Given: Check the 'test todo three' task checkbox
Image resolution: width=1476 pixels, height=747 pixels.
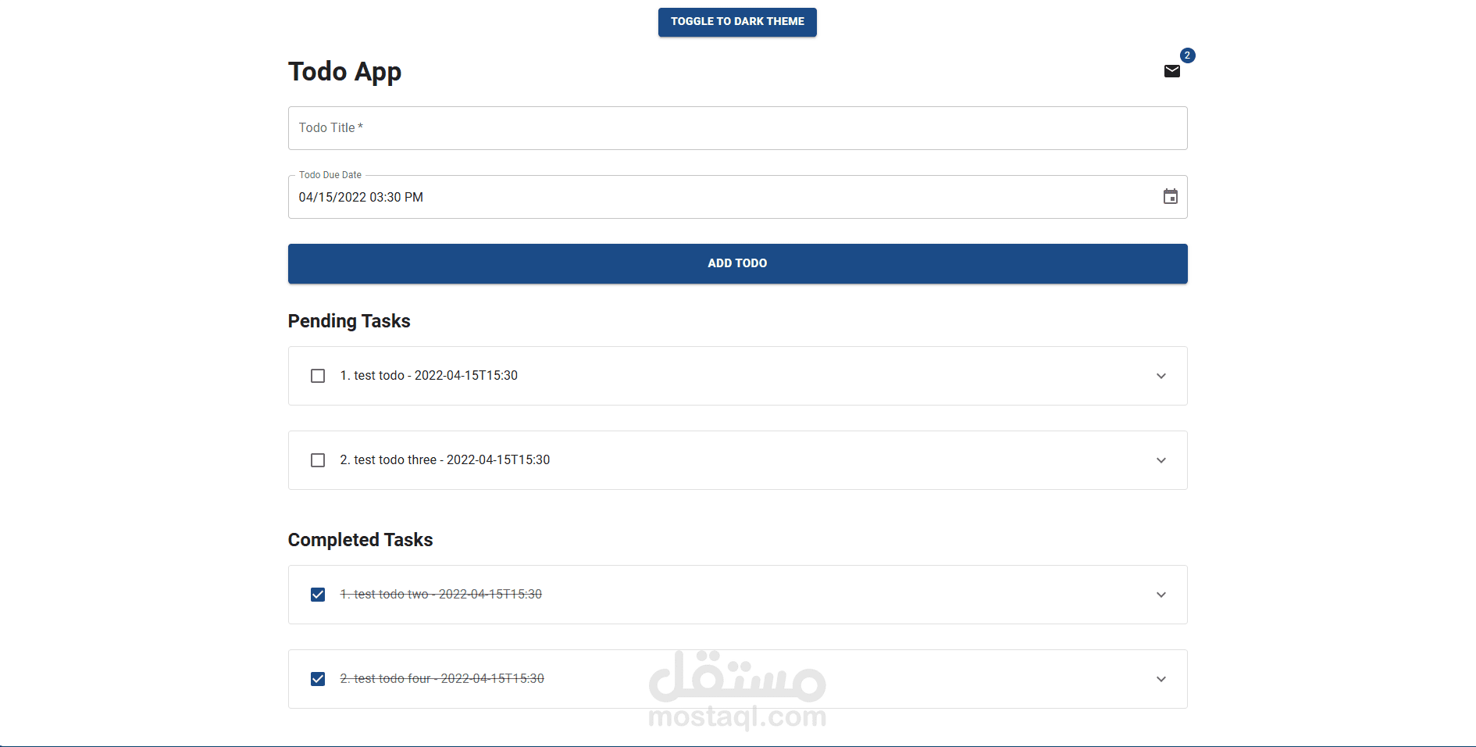Looking at the screenshot, I should coord(318,460).
